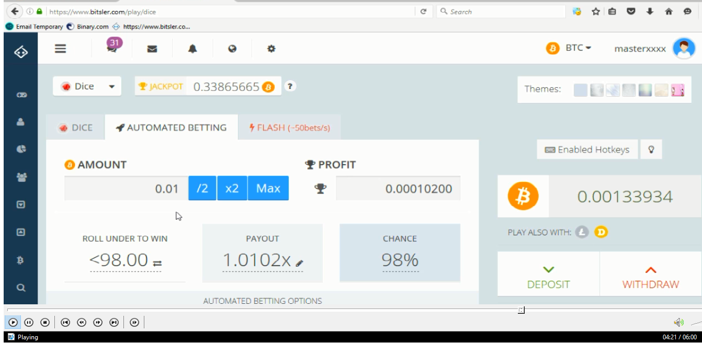This screenshot has width=702, height=343.
Task: Swap roll under/over arrows icon
Action: (x=157, y=263)
